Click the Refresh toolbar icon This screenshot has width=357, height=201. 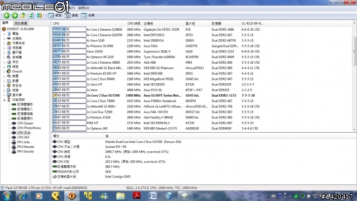[31, 15]
